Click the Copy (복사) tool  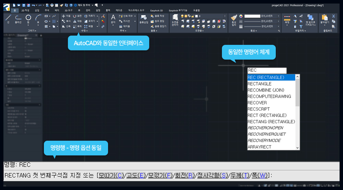tap(66, 21)
